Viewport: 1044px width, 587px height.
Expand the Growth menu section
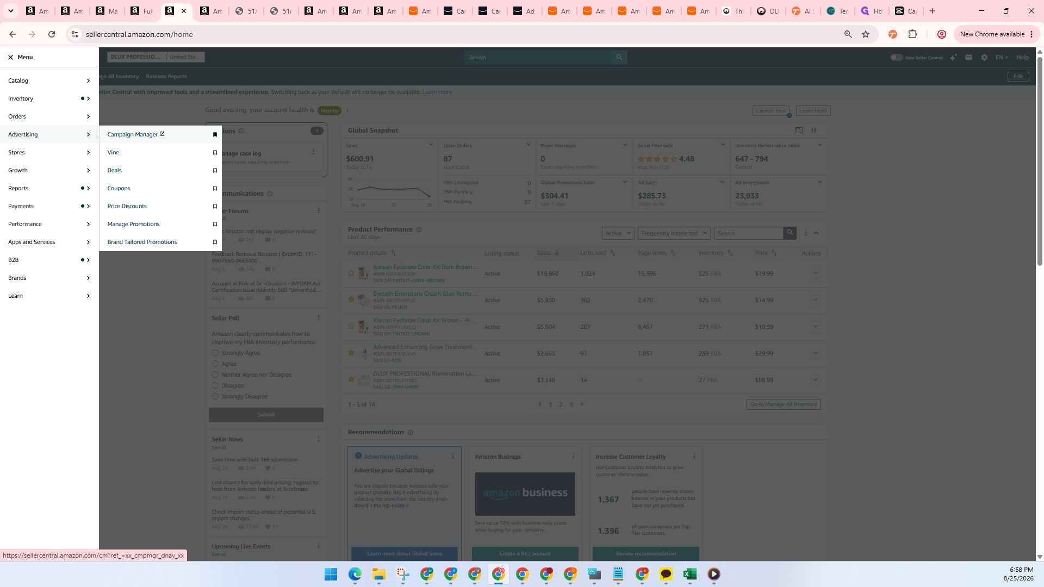[x=49, y=170]
